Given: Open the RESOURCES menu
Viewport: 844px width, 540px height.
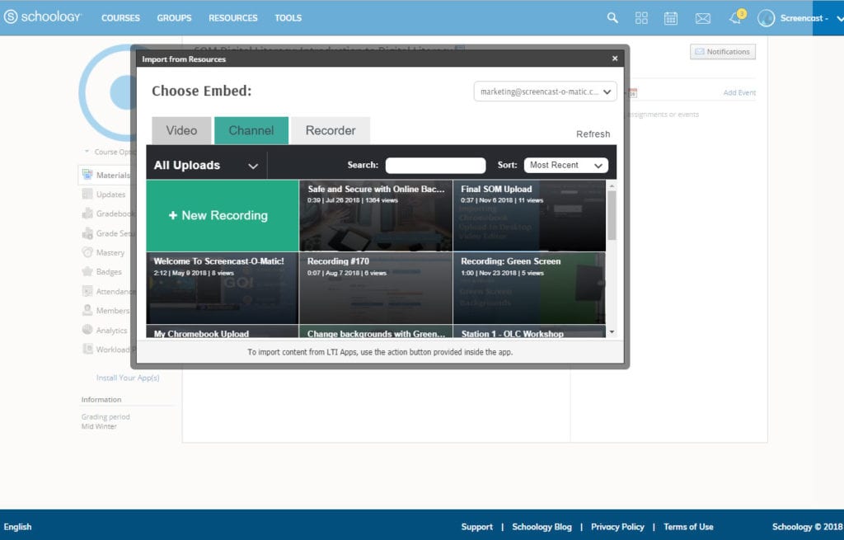Looking at the screenshot, I should click(x=233, y=18).
